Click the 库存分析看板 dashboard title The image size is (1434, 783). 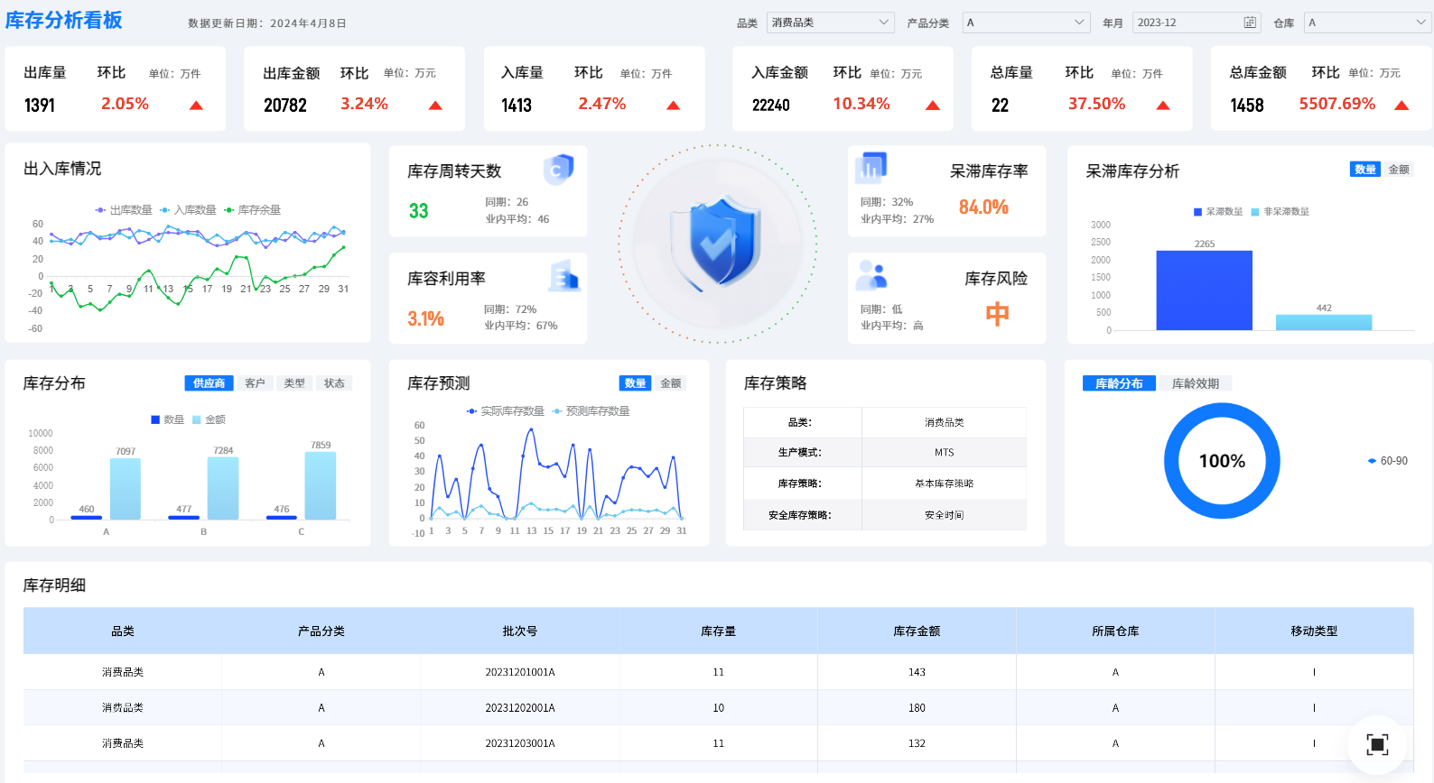(x=64, y=21)
